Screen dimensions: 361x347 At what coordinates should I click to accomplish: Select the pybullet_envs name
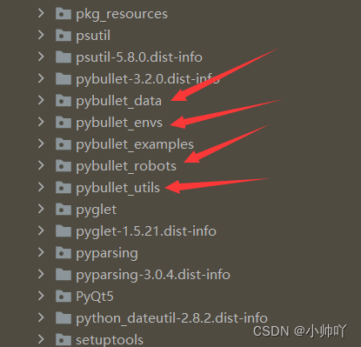pos(119,123)
